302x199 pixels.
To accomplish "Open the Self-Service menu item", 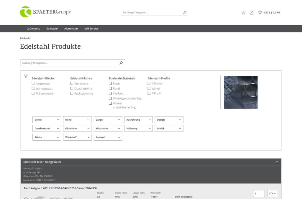I will [x=91, y=29].
